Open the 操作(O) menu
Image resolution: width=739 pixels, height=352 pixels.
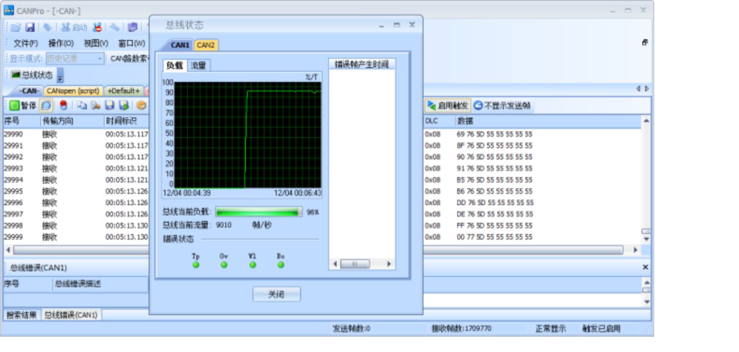click(61, 43)
